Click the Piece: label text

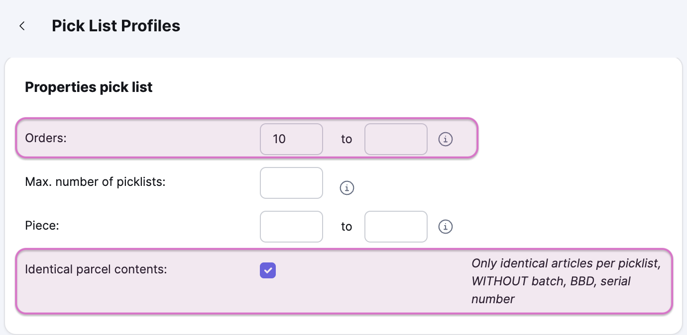42,226
